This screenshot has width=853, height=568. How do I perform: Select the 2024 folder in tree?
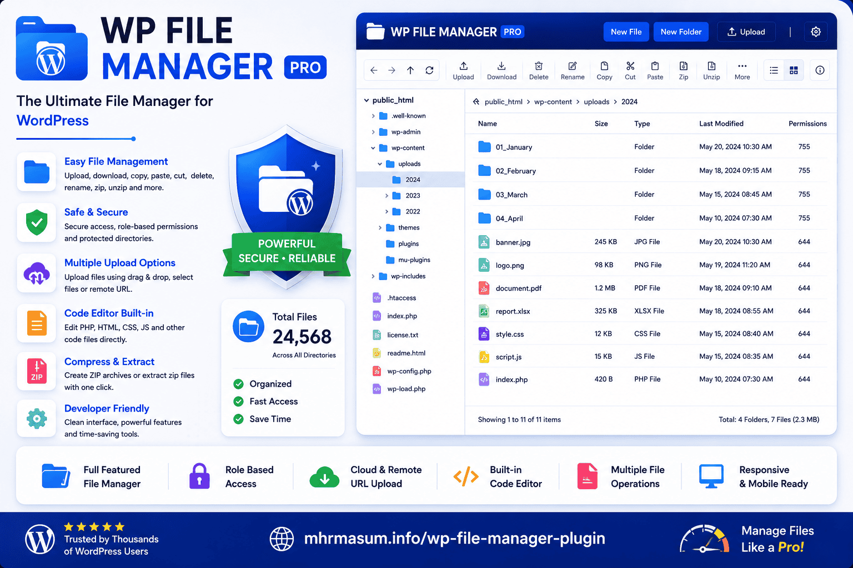coord(410,180)
